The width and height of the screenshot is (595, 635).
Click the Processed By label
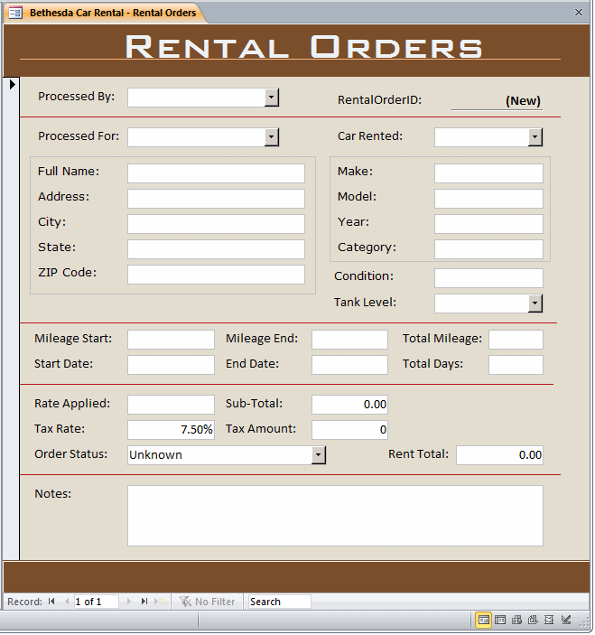tap(77, 97)
